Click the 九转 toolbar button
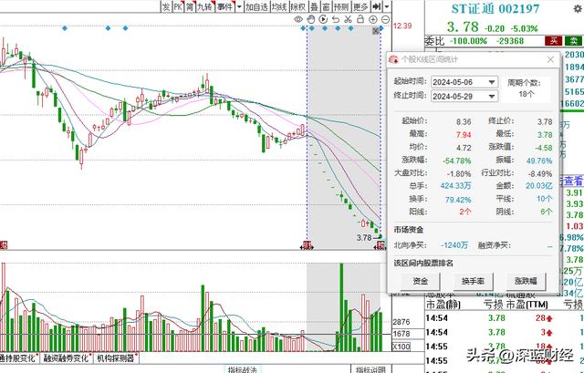Image resolution: width=584 pixels, height=373 pixels. (204, 6)
